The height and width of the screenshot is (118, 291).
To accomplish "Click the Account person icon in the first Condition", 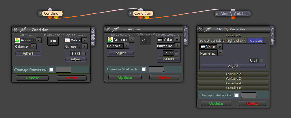I will (17, 40).
